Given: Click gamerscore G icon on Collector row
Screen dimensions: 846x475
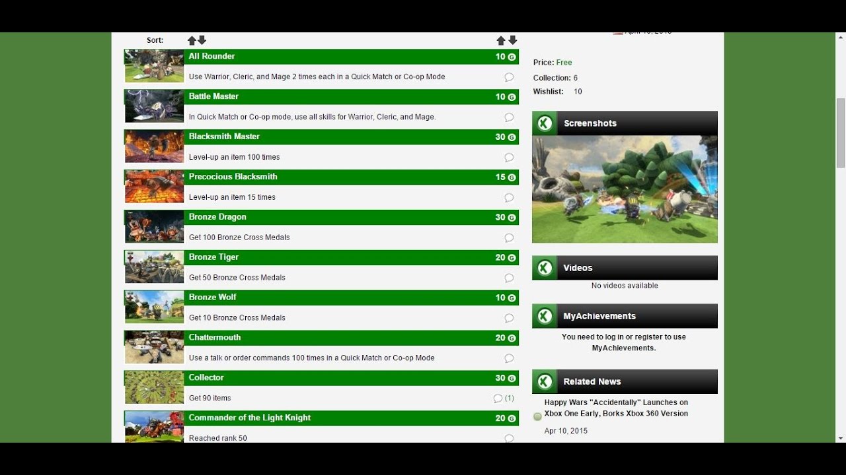Looking at the screenshot, I should (x=512, y=379).
